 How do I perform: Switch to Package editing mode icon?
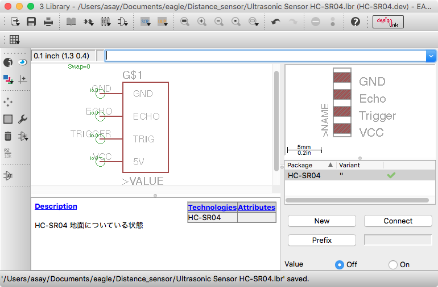pyautogui.click(x=106, y=22)
